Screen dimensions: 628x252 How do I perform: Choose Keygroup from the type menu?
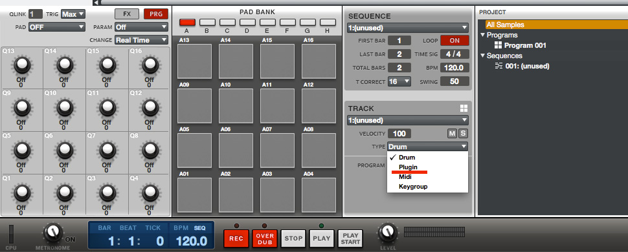click(x=427, y=186)
